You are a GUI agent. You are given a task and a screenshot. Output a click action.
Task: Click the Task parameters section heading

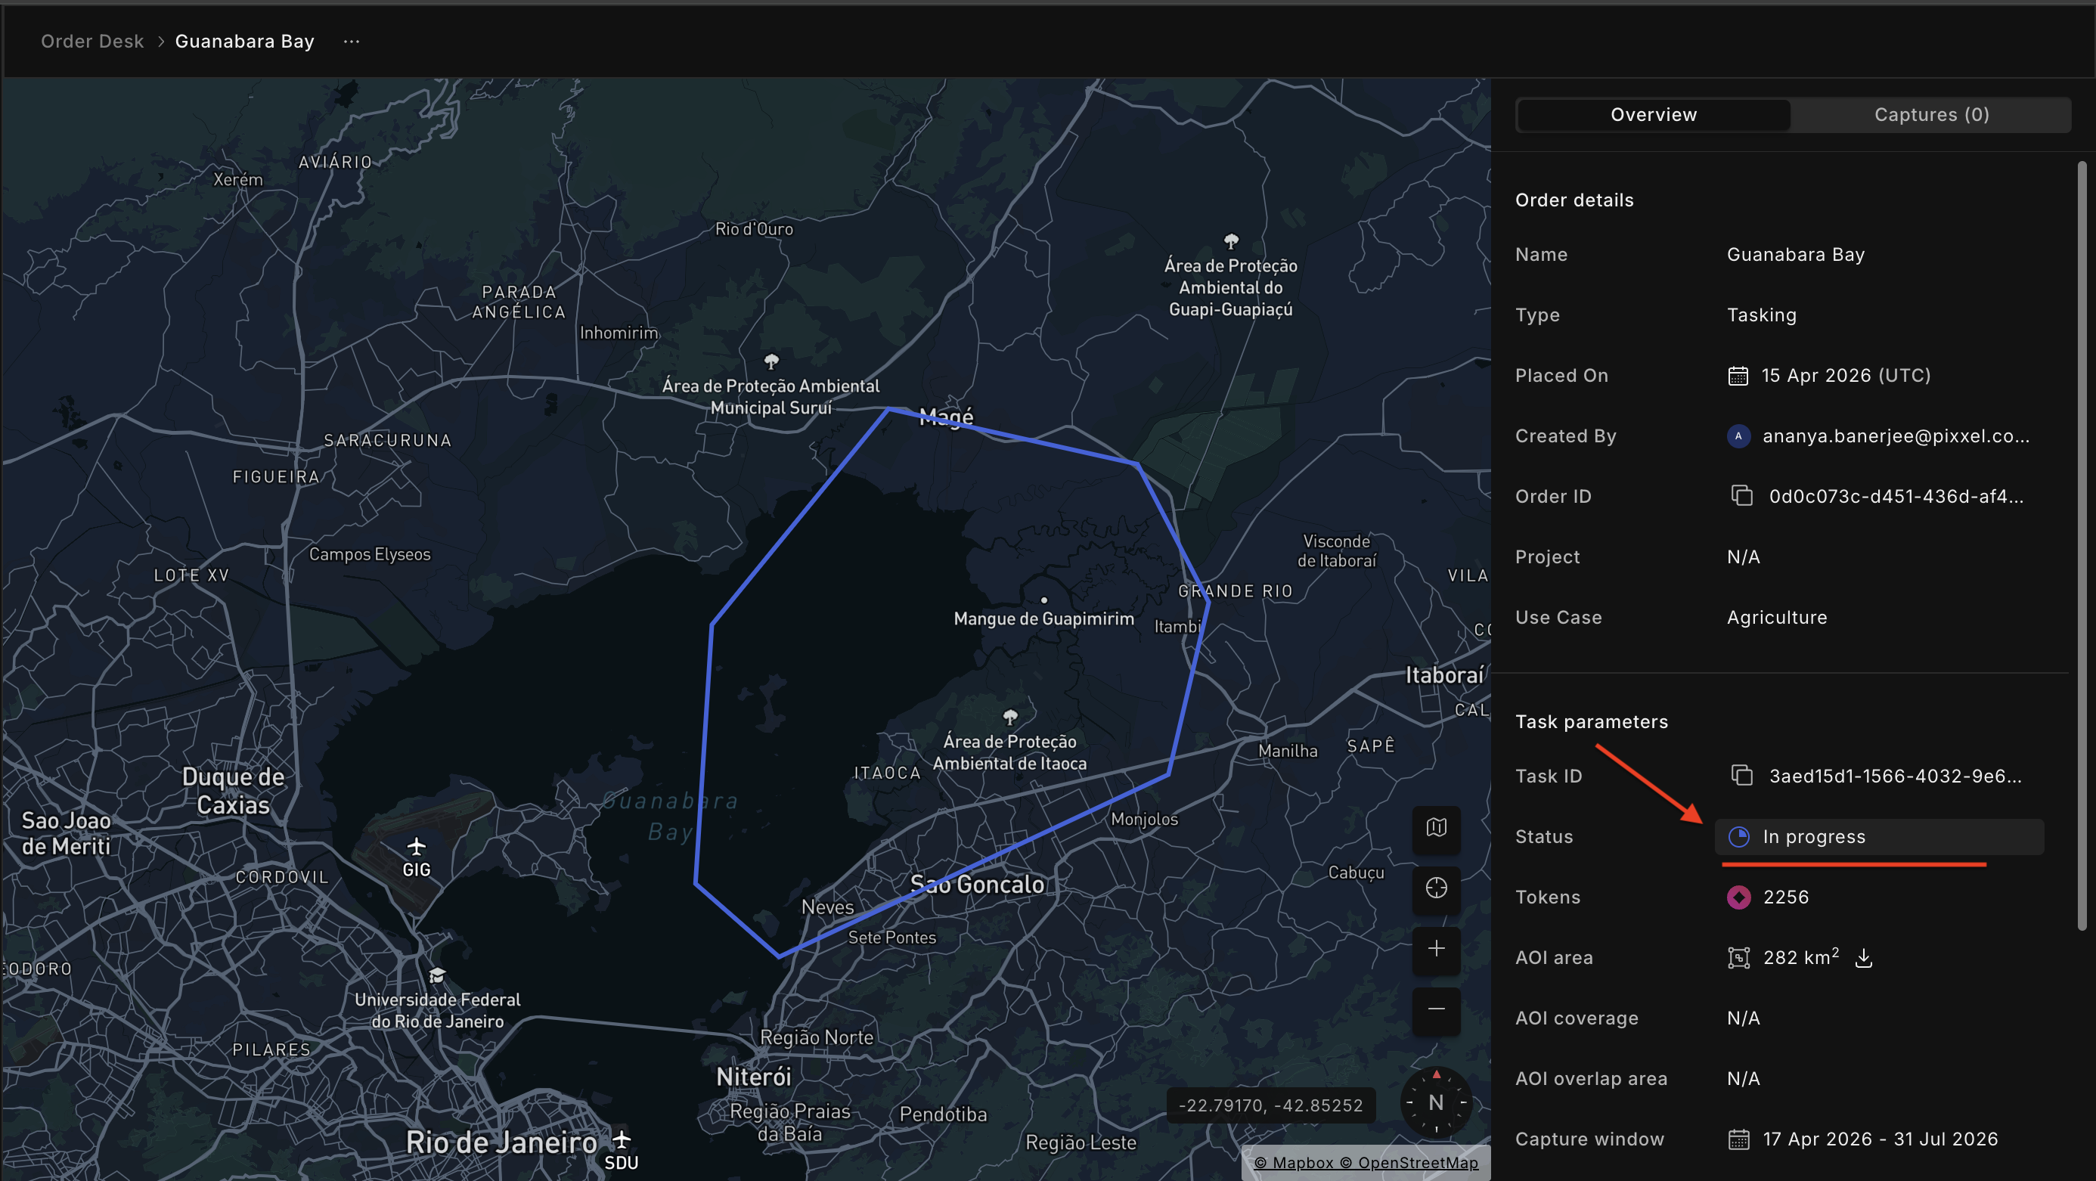tap(1592, 721)
